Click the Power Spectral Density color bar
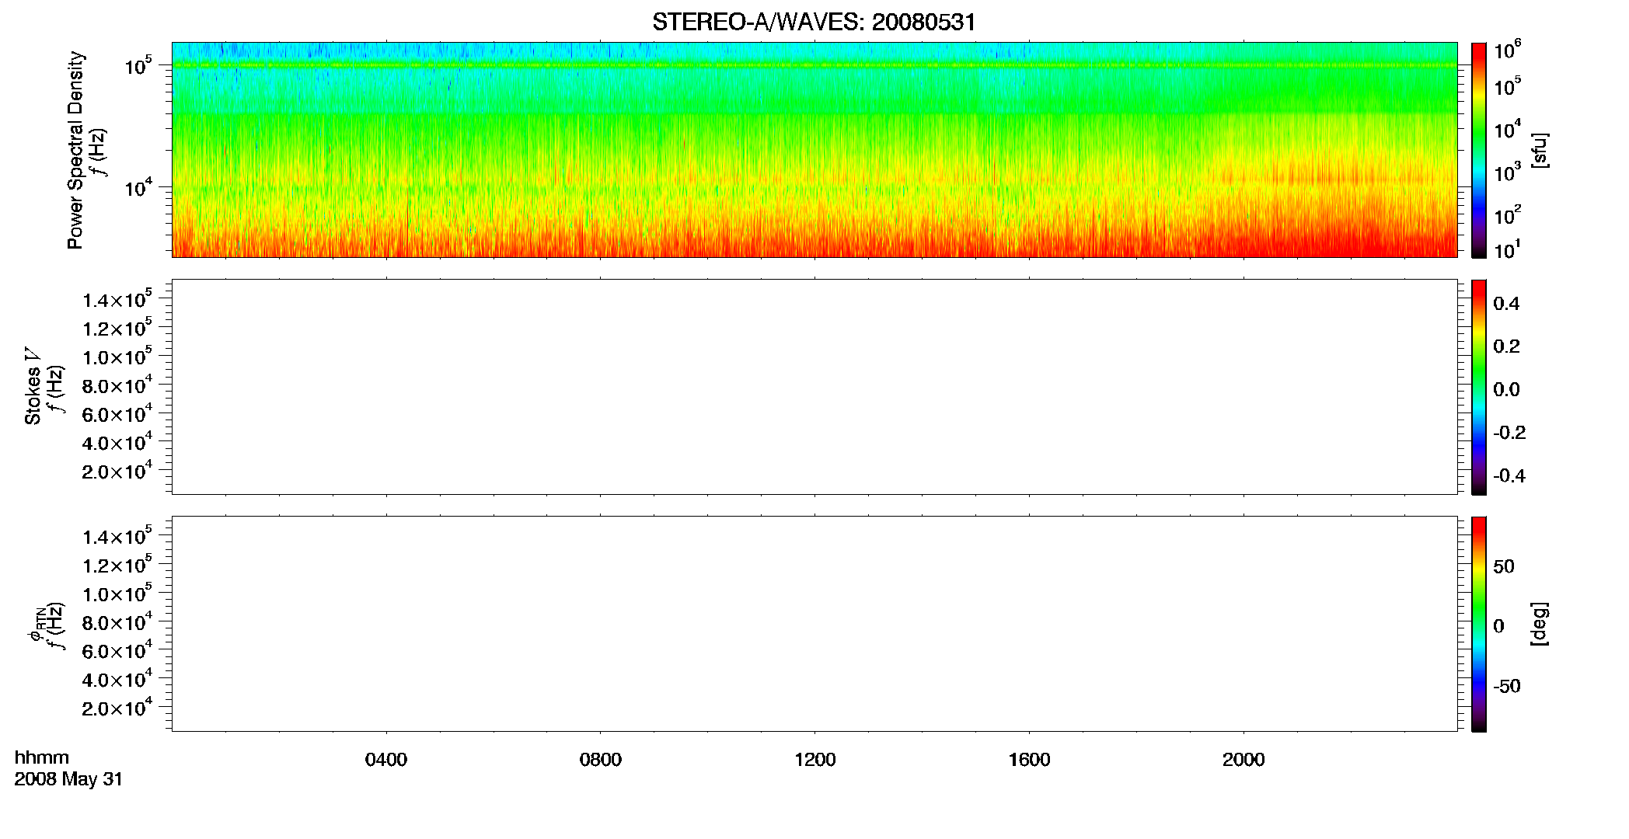The image size is (1629, 839). click(1479, 149)
